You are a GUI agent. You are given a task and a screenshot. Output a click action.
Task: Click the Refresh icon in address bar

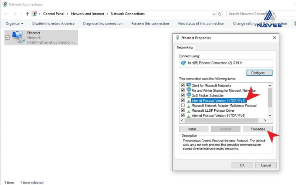coord(220,14)
